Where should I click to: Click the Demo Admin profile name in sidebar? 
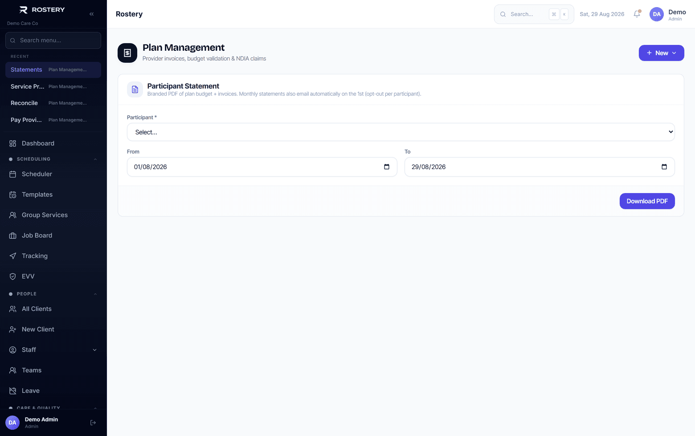coord(41,420)
